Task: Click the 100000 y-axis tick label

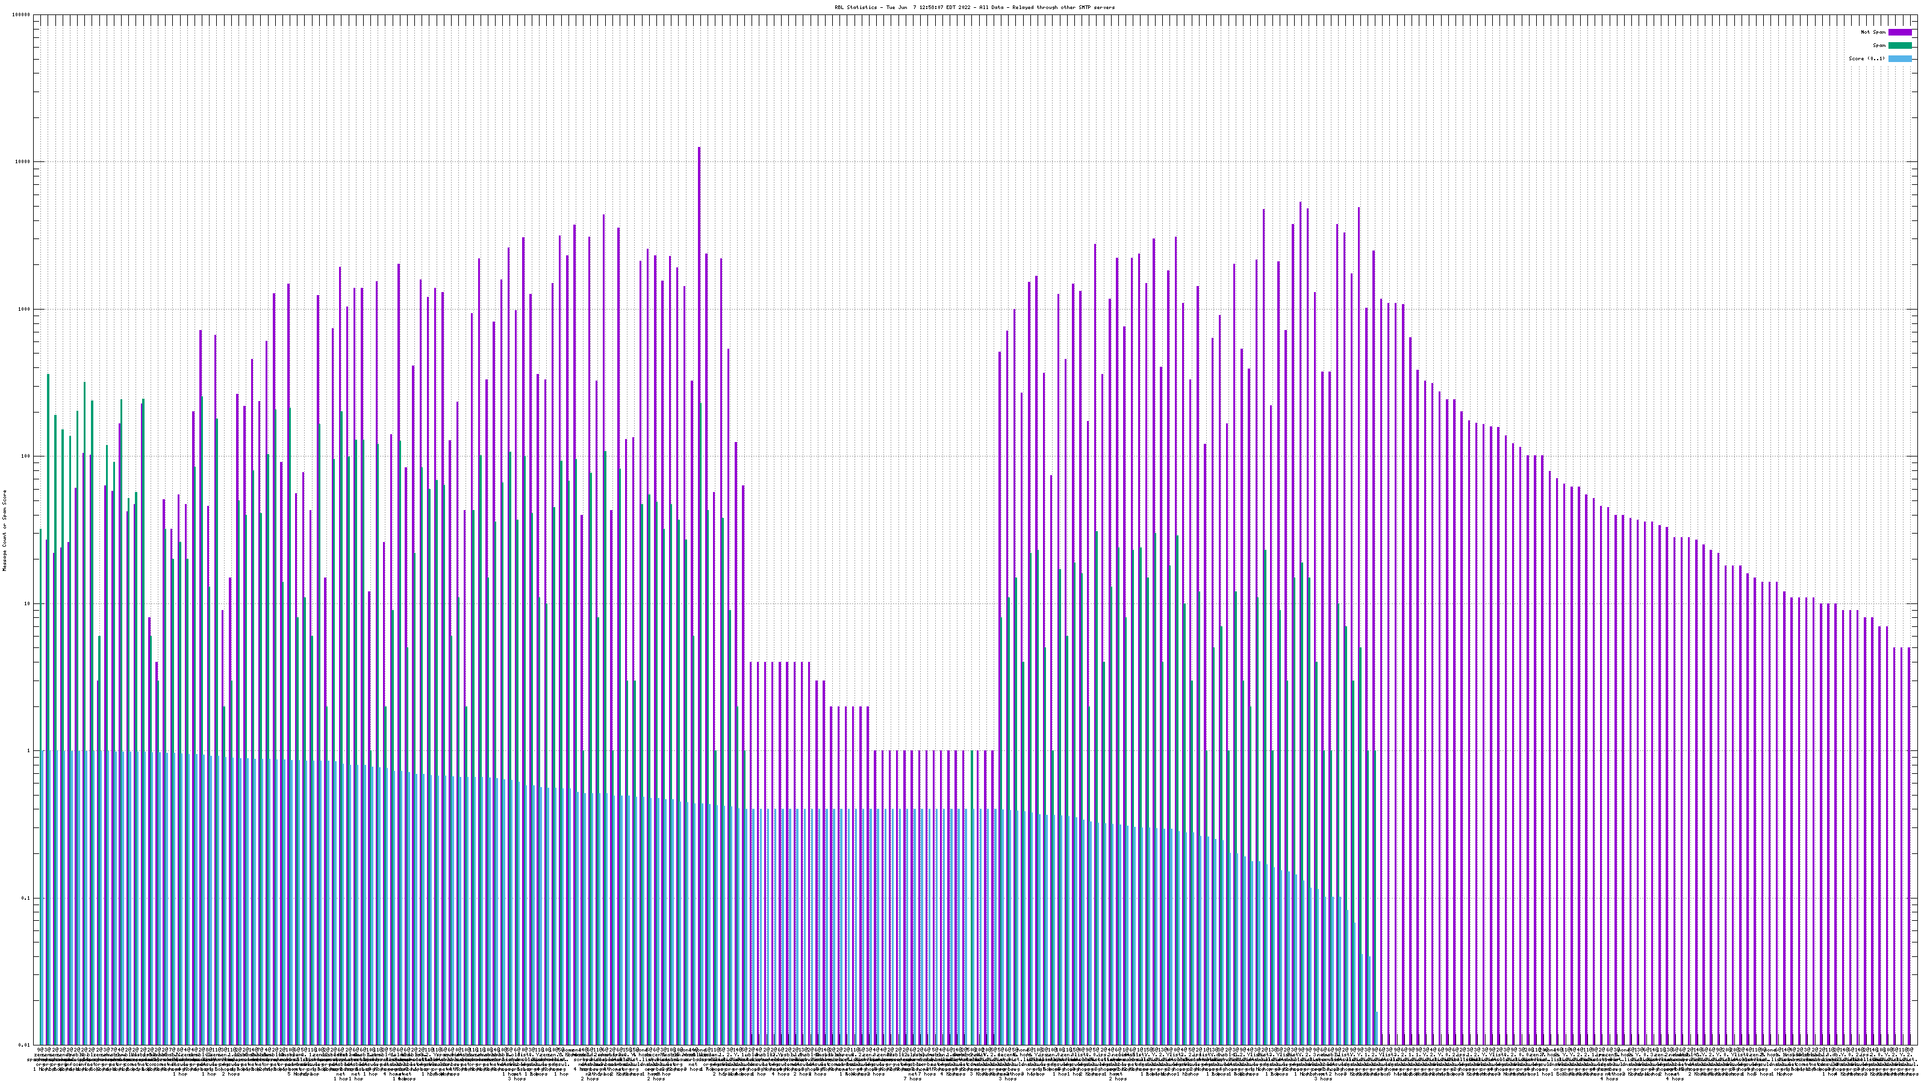Action: (22, 15)
